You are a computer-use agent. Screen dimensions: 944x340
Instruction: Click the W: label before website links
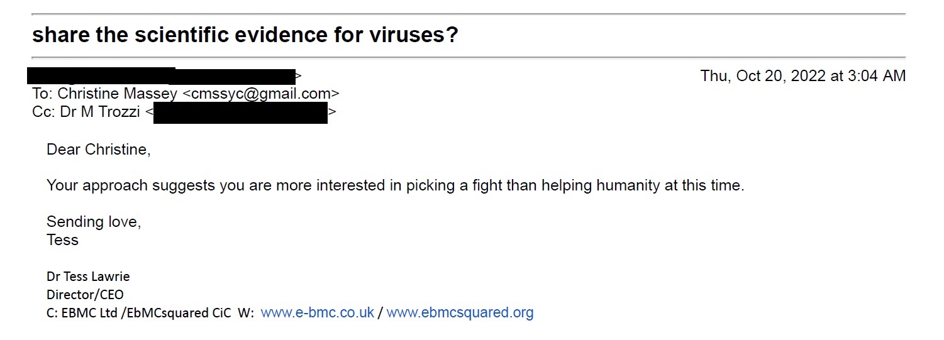[x=245, y=313]
